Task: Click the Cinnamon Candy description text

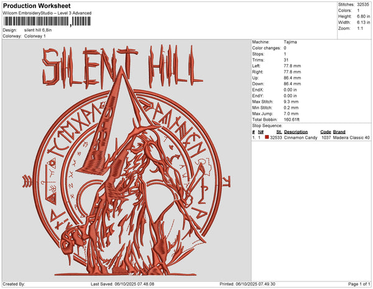Action: (300, 138)
